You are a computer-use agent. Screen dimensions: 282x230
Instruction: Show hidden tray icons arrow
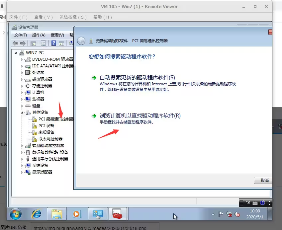coord(213,214)
